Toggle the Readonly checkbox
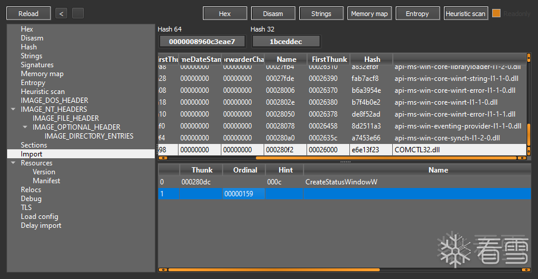 [496, 13]
